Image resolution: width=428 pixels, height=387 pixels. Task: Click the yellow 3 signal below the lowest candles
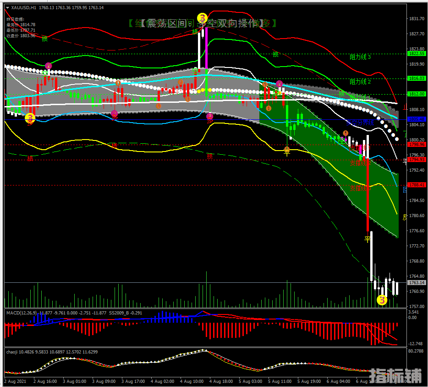(x=382, y=300)
